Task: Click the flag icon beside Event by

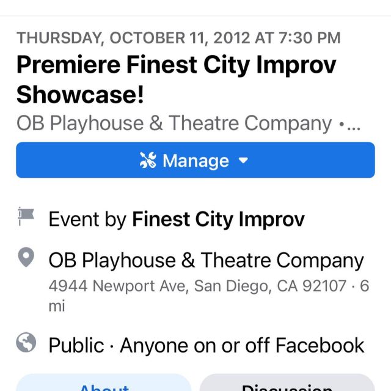Action: [26, 216]
